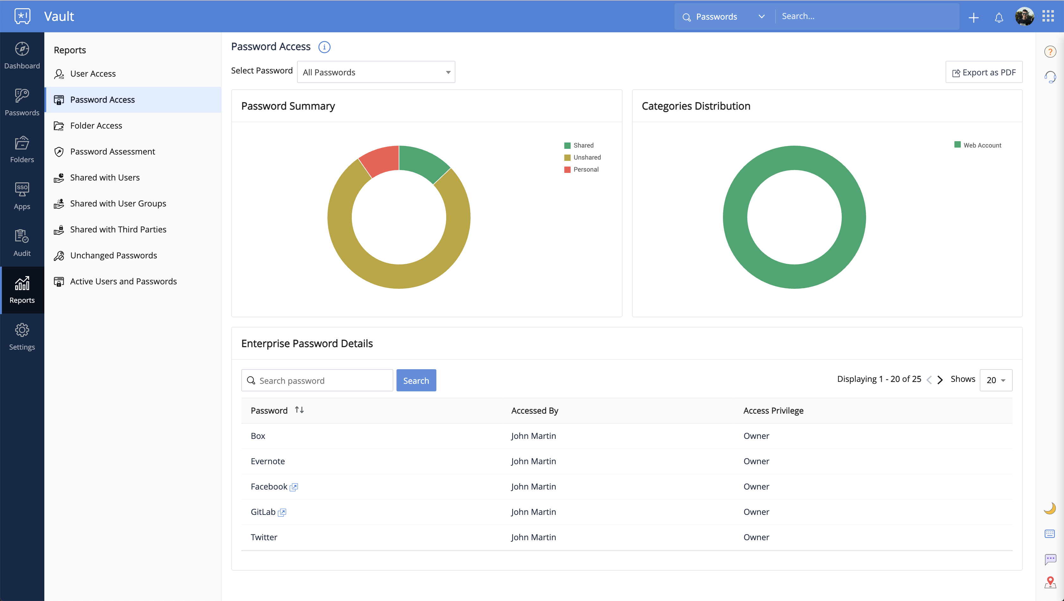Toggle Personal series in legend

click(581, 169)
